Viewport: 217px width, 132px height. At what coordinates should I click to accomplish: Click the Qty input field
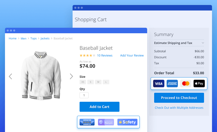pos(84,95)
